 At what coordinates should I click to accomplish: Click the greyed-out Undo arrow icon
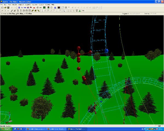click(12, 8)
